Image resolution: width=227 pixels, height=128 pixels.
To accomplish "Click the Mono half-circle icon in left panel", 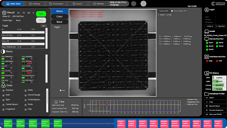I will click(3, 52).
